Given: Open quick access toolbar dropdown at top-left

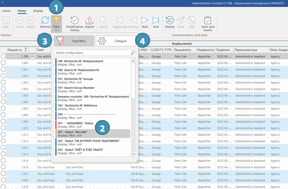Looking at the screenshot, I should point(3,3).
